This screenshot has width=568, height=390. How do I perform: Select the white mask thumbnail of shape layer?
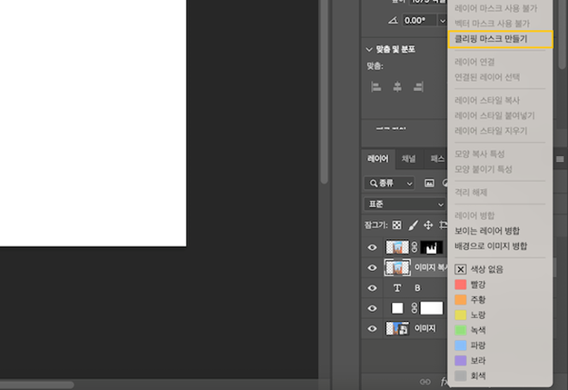tap(431, 308)
